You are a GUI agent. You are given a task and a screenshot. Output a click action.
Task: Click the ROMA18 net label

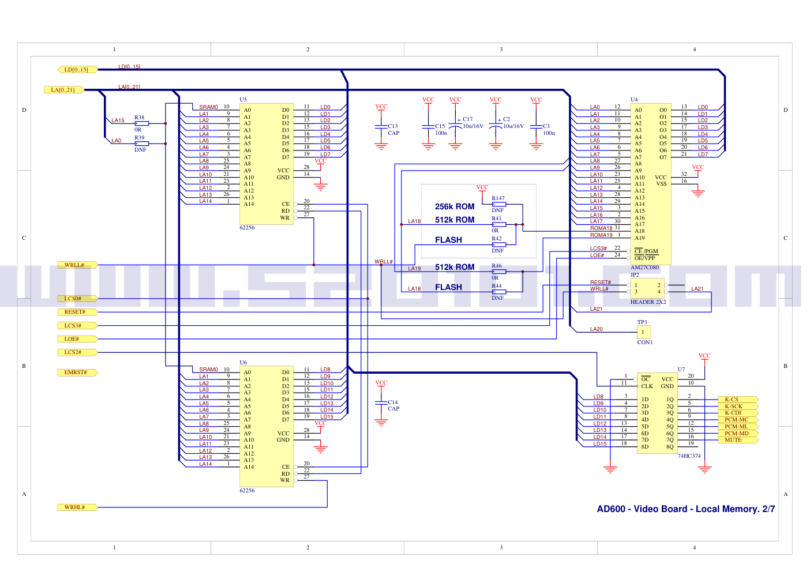(x=601, y=228)
